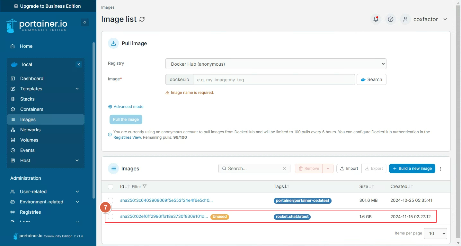Open Containers in the sidebar
Viewport: 461px width, 246px height.
point(46,109)
